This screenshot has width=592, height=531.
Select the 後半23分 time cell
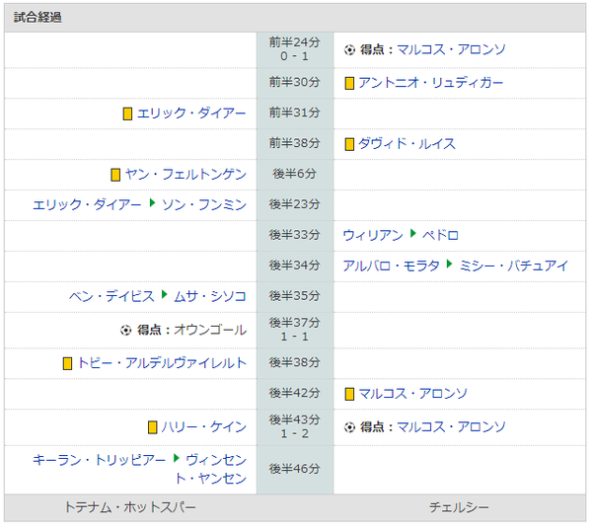point(294,205)
